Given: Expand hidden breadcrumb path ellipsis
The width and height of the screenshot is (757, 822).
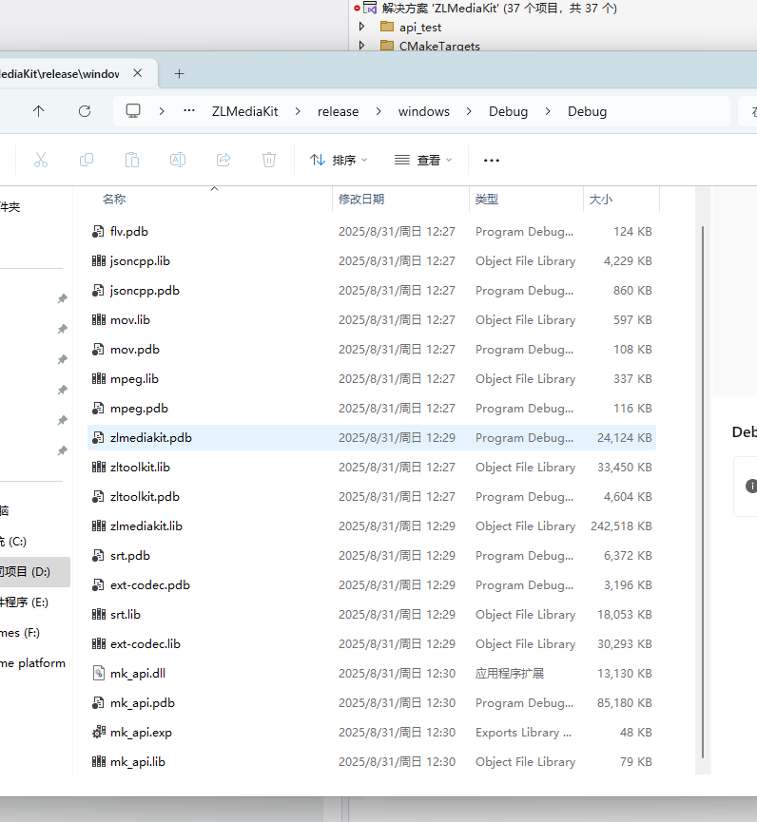Looking at the screenshot, I should click(189, 111).
